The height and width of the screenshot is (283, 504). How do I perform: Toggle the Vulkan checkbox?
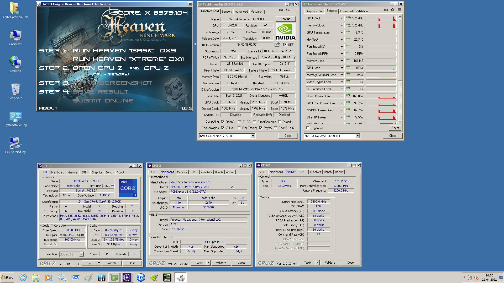pyautogui.click(x=223, y=128)
